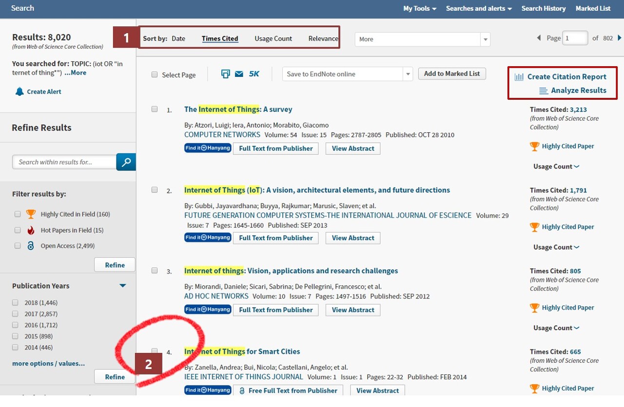Open the More sort options dropdown

pyautogui.click(x=422, y=39)
